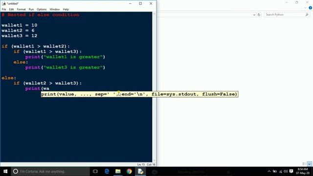Click the 'wallet3 = 12' code line

pyautogui.click(x=20, y=36)
